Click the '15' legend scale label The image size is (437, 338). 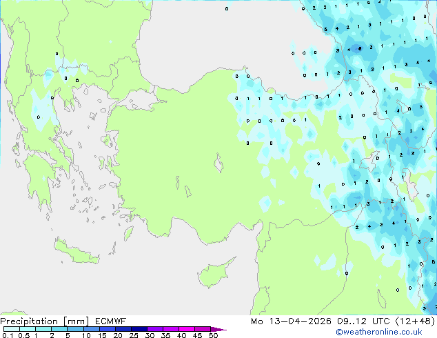click(x=102, y=335)
